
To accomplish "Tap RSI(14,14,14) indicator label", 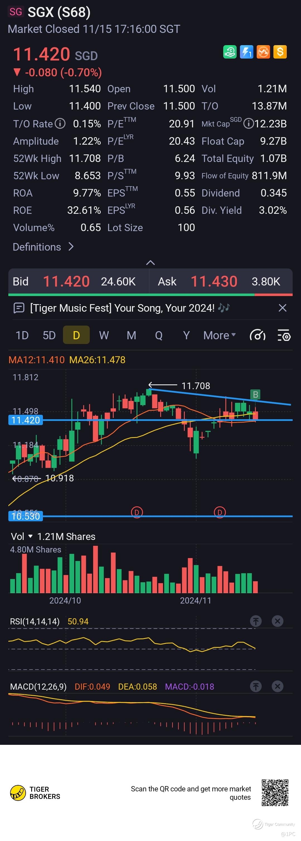I will pos(35,621).
